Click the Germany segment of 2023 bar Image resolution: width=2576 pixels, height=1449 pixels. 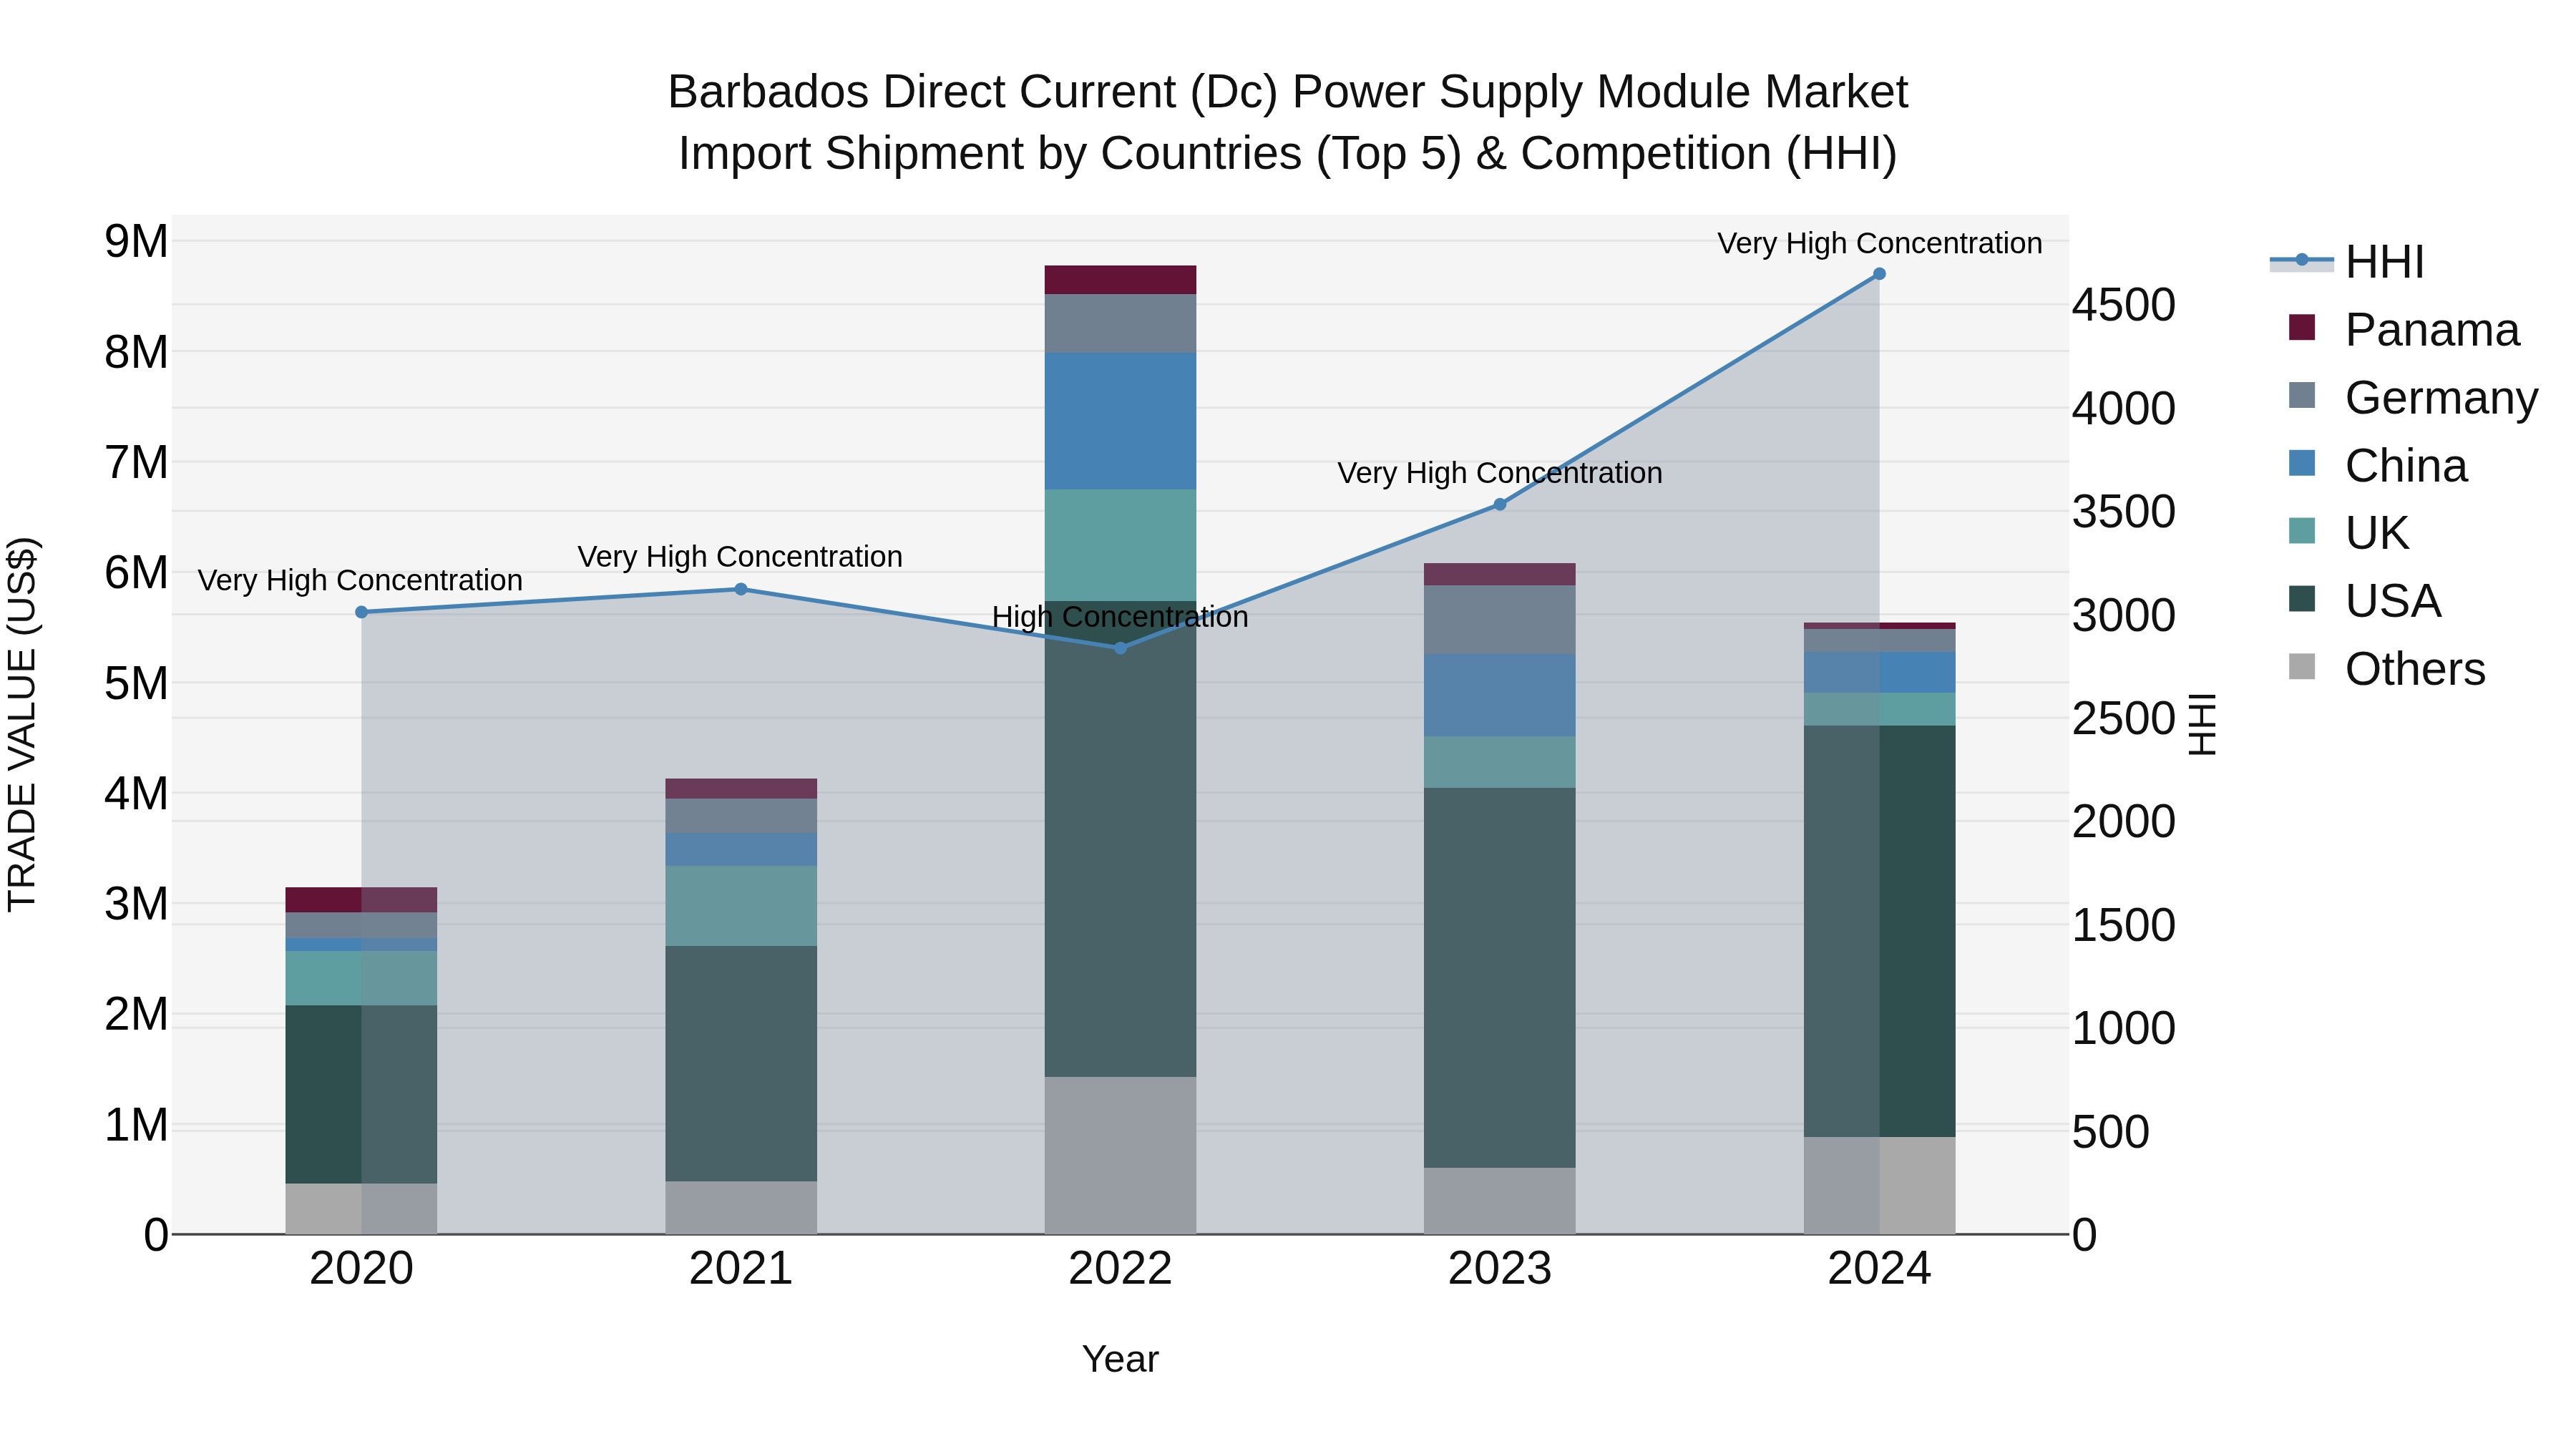(1500, 620)
